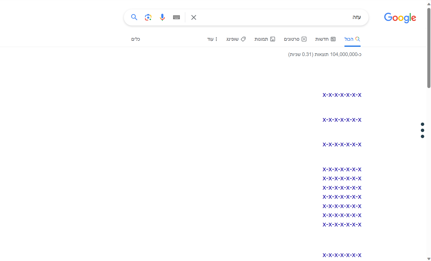The width and height of the screenshot is (431, 261).
Task: Switch to the הכול tab
Action: [352, 39]
